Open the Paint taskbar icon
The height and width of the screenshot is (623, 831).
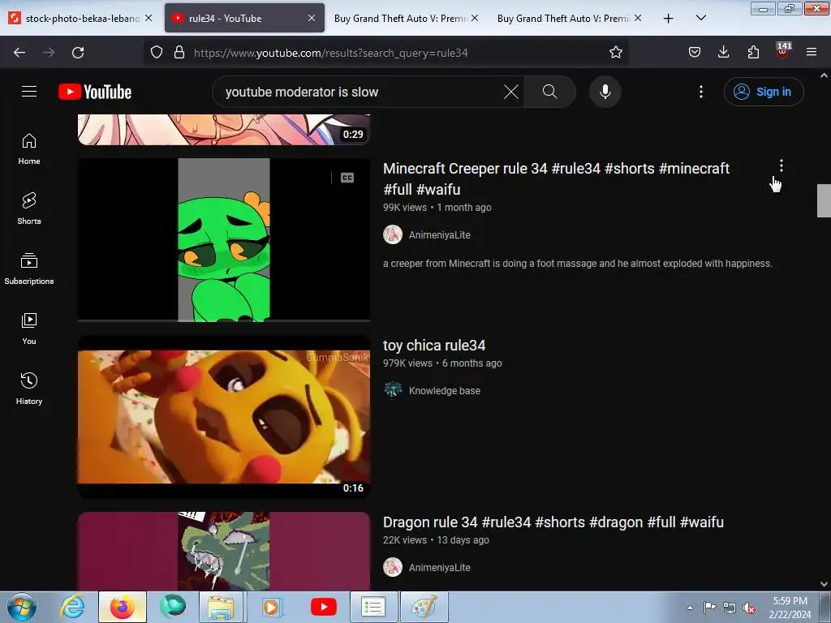pos(424,607)
